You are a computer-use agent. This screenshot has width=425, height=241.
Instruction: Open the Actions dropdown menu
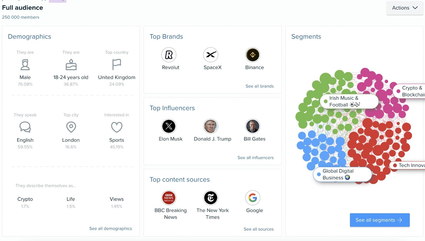click(x=405, y=8)
